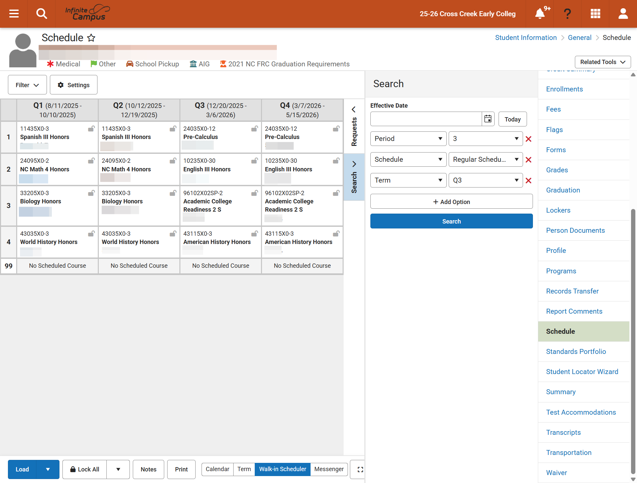
Task: Click the School Pickup car flag
Action: 130,64
